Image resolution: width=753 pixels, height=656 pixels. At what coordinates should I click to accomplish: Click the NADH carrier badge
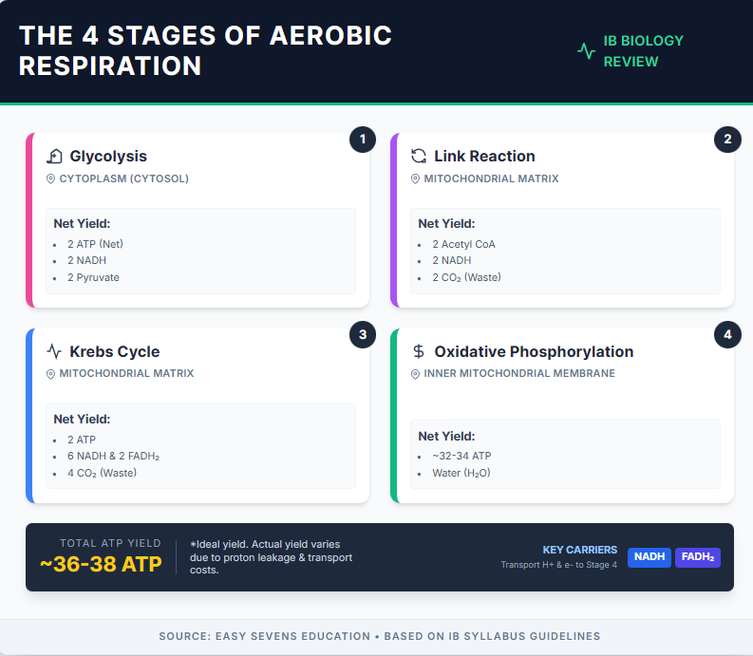click(x=649, y=557)
